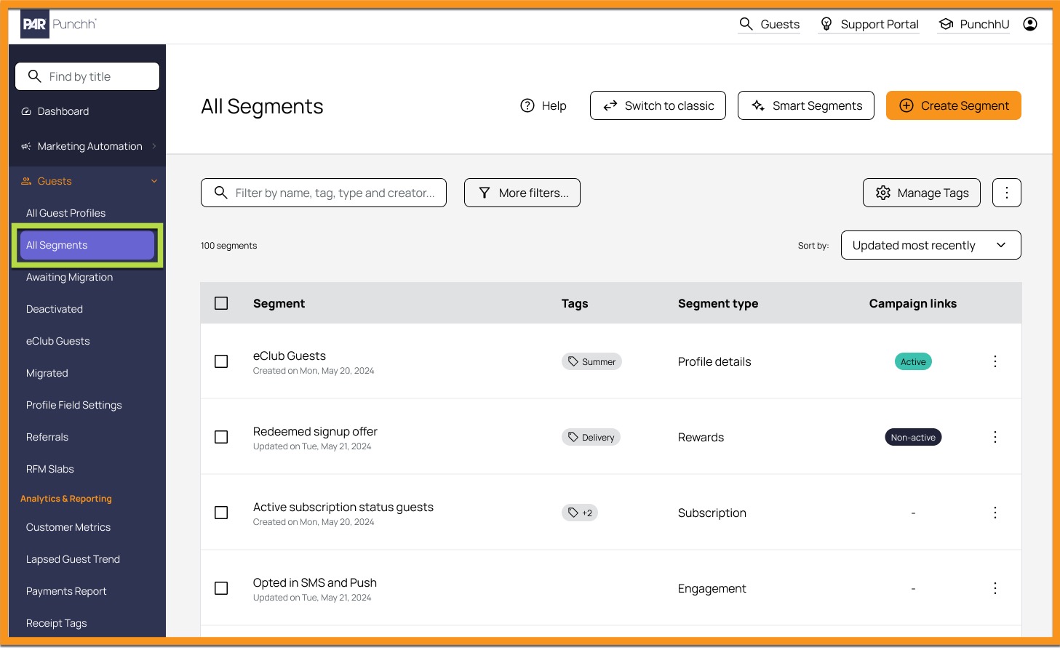1060x650 pixels.
Task: Click the Rewards segment type cell
Action: (x=701, y=437)
